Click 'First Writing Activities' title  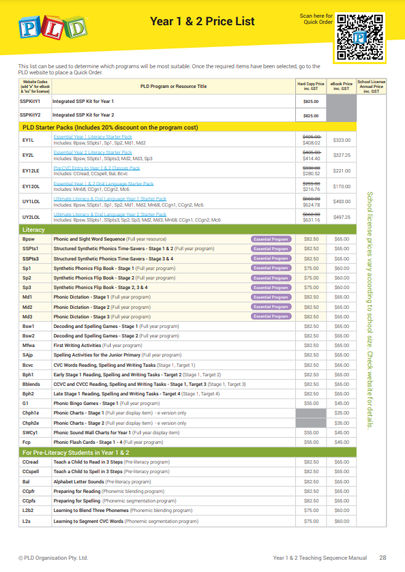[77, 346]
